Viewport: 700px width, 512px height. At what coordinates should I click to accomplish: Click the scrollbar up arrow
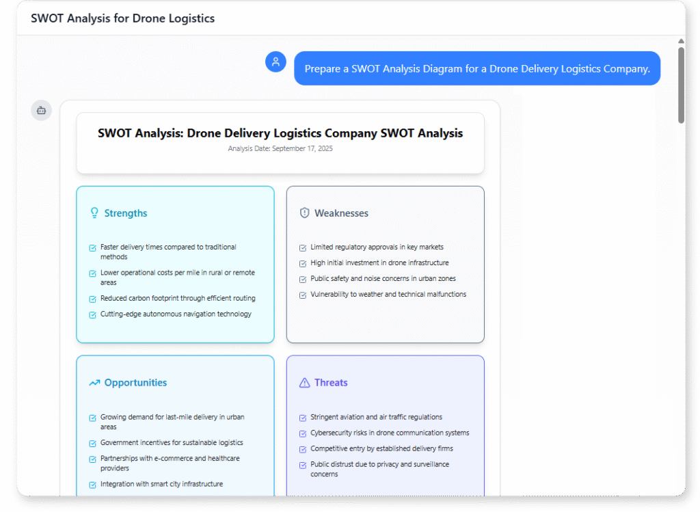[x=681, y=41]
